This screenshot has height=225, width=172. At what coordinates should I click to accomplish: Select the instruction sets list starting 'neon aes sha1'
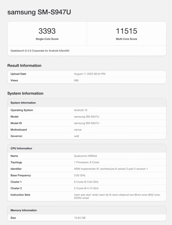tap(117, 196)
